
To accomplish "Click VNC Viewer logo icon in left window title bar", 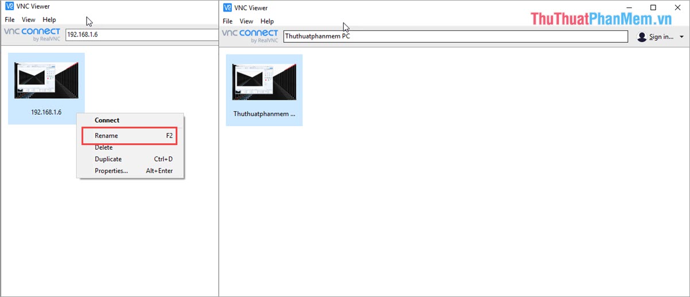I will point(9,7).
